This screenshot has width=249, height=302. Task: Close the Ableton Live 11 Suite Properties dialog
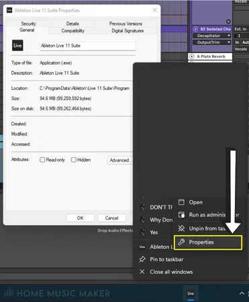pos(154,10)
